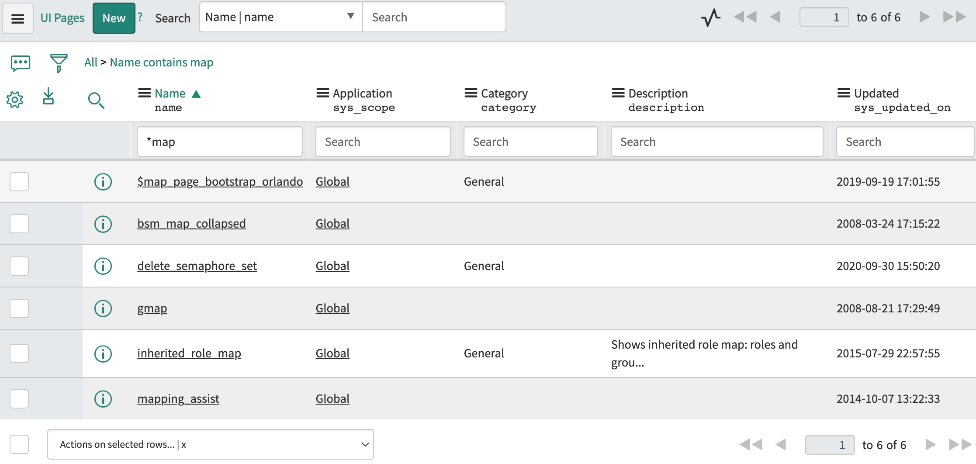Preview info for mapping_assist
This screenshot has height=464, width=976.
103,399
